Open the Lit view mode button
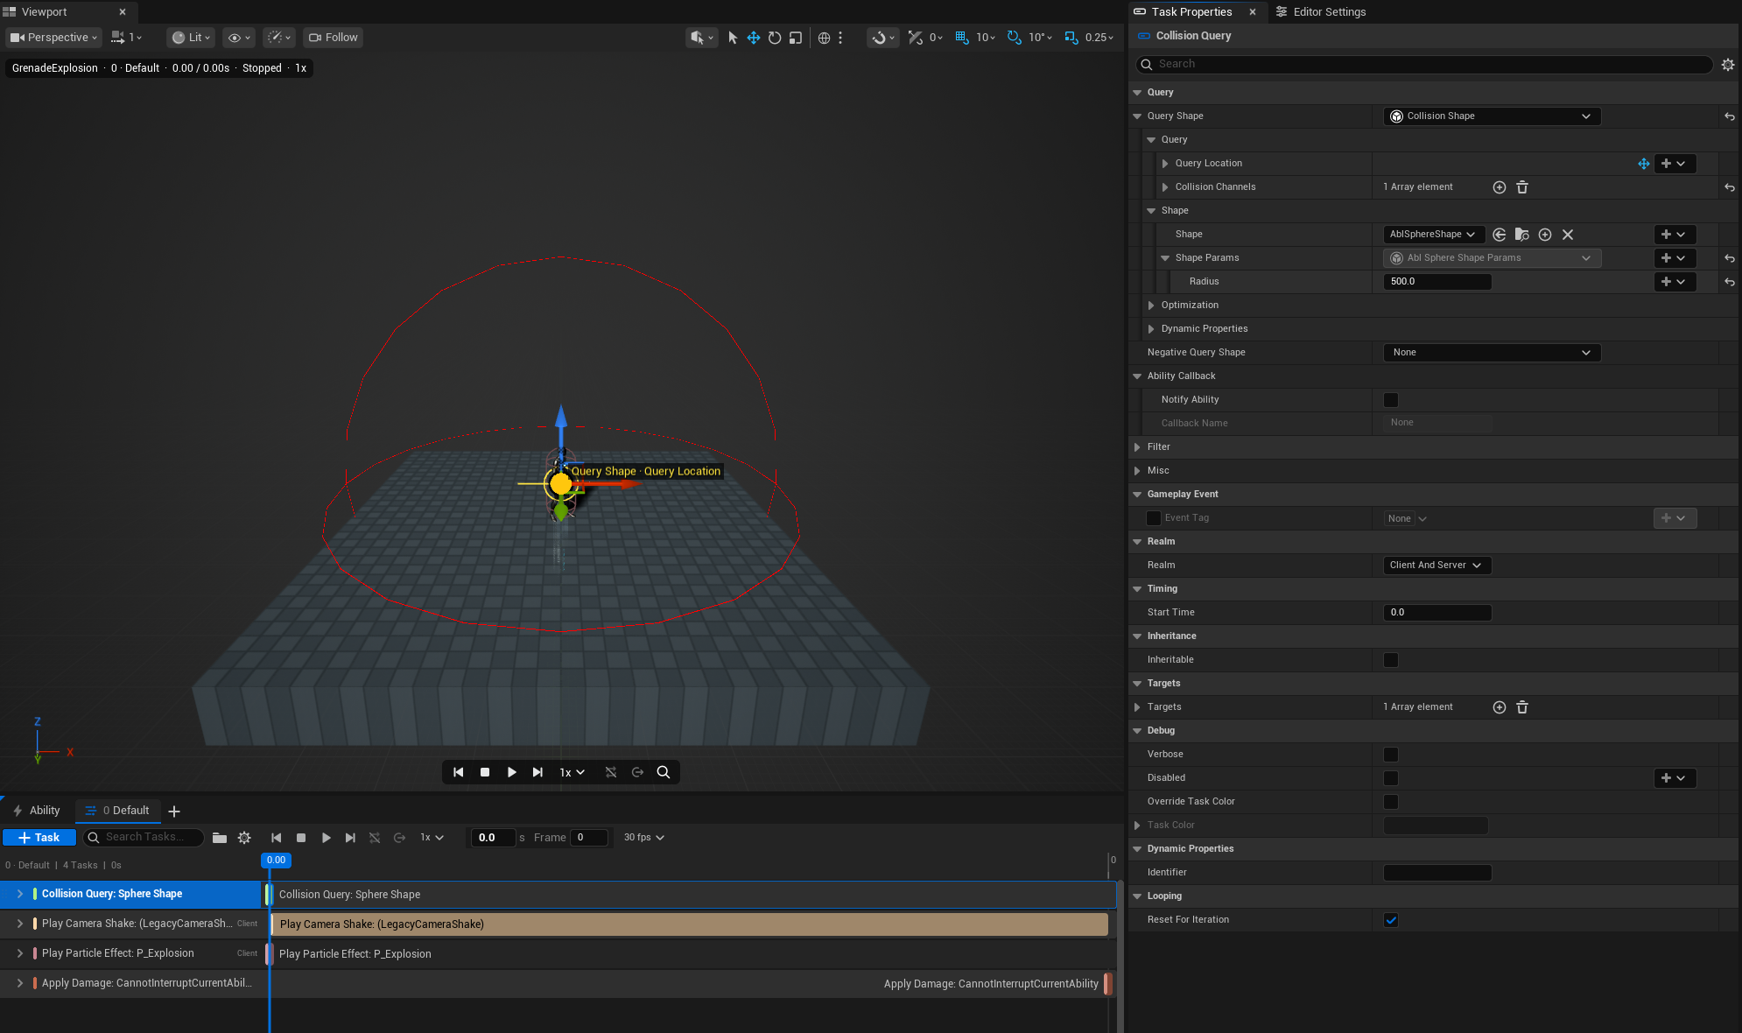 tap(191, 38)
